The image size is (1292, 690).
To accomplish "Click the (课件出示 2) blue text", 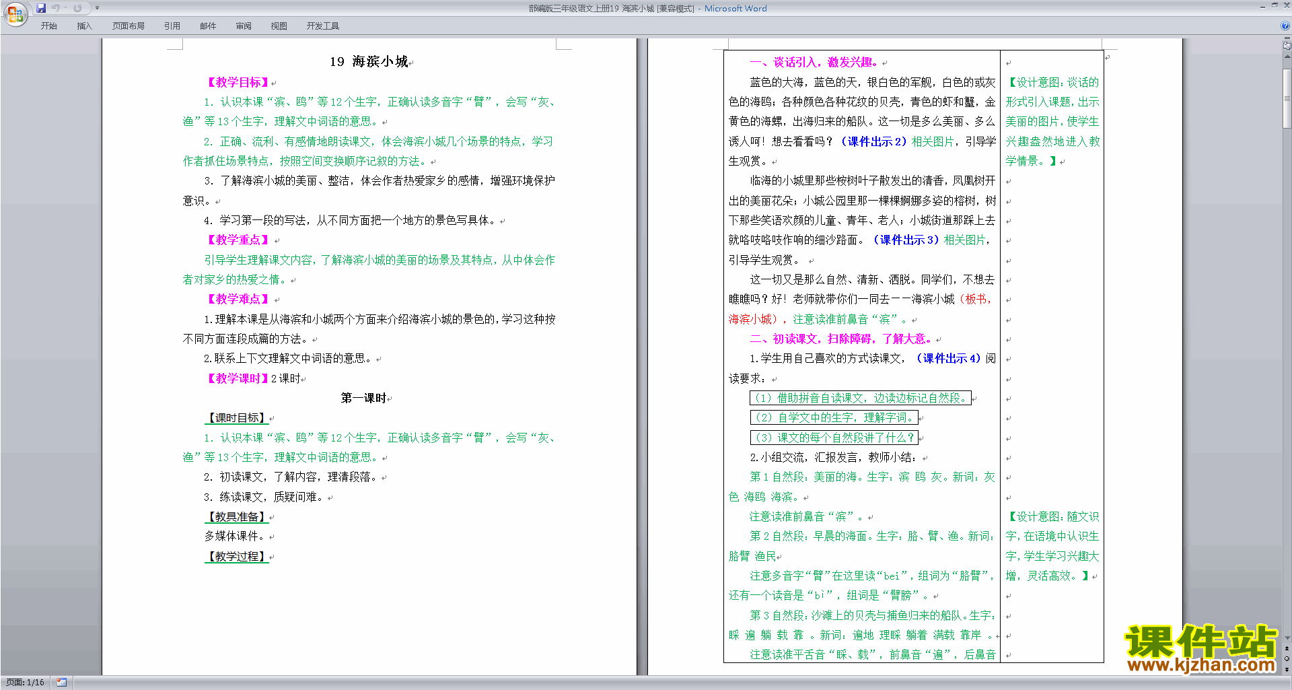I will click(874, 141).
